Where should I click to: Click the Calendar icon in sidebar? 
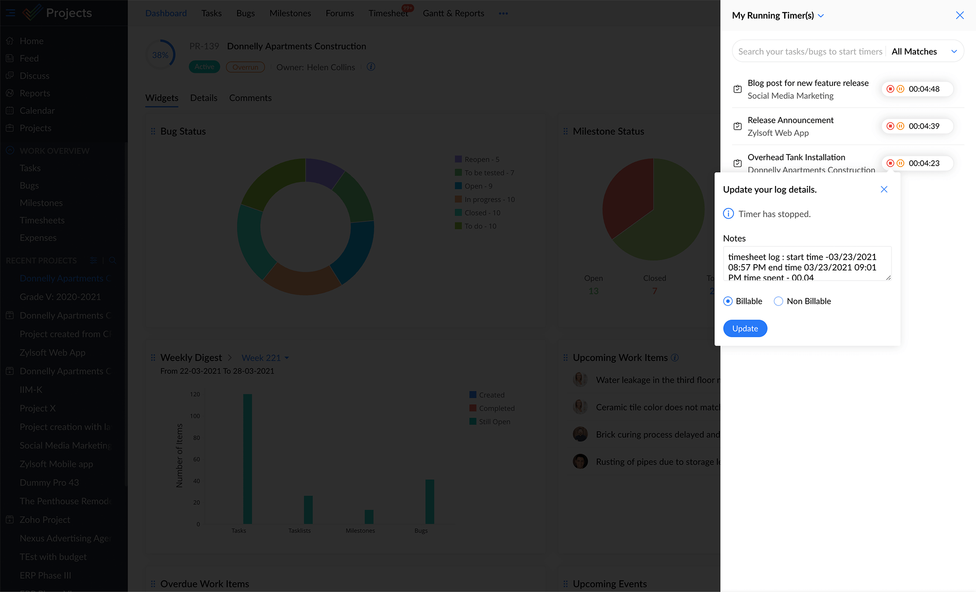tap(10, 111)
